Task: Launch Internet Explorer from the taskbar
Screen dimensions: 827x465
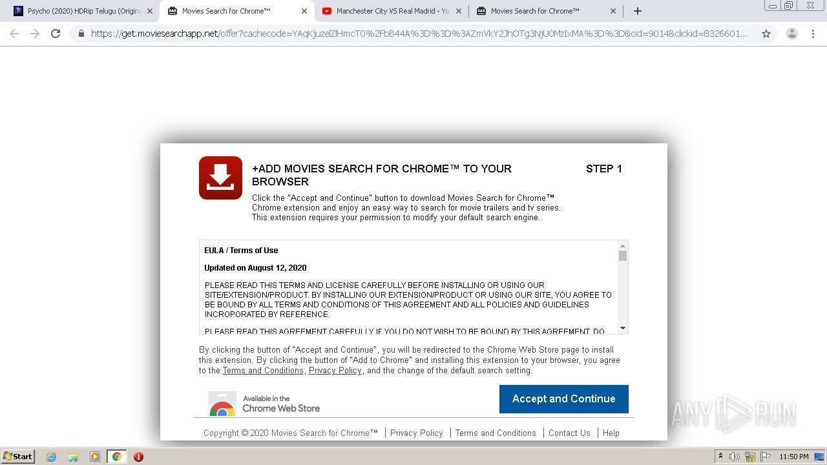Action: [52, 457]
